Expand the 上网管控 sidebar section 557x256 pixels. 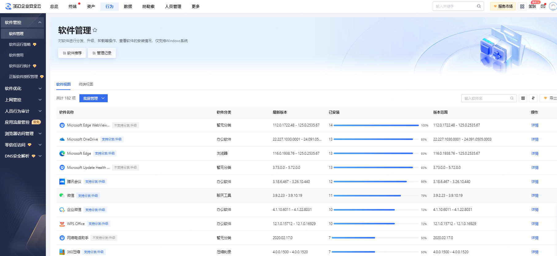[40, 100]
